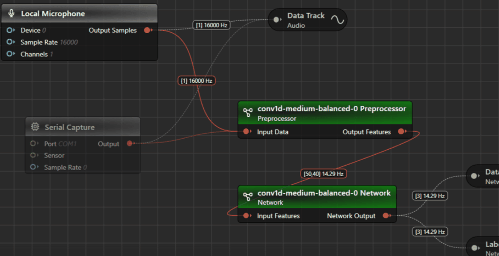Click the Serial Capture Output port
Image resolution: width=499 pixels, height=256 pixels.
(x=130, y=144)
